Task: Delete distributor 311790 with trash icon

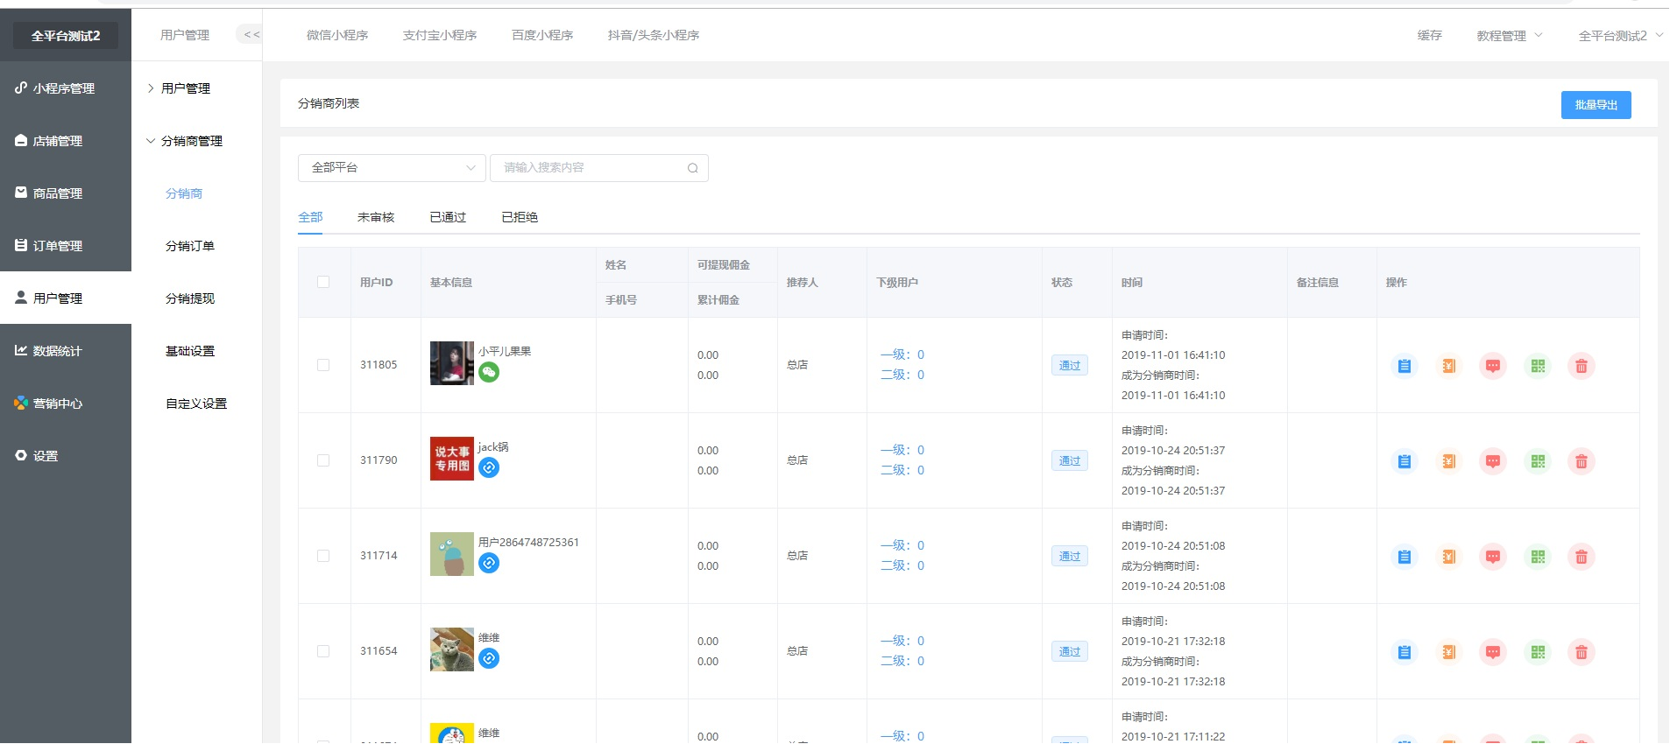Action: 1582,461
